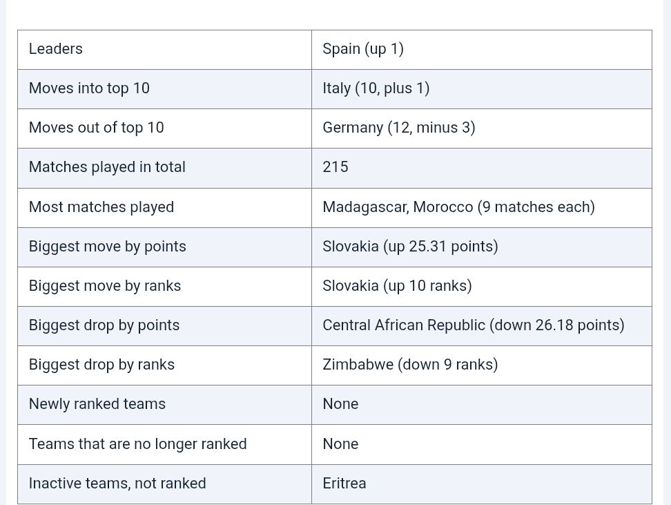Image resolution: width=671 pixels, height=505 pixels.
Task: Select the "Germany (12, minus 3)" cell
Action: tap(399, 128)
